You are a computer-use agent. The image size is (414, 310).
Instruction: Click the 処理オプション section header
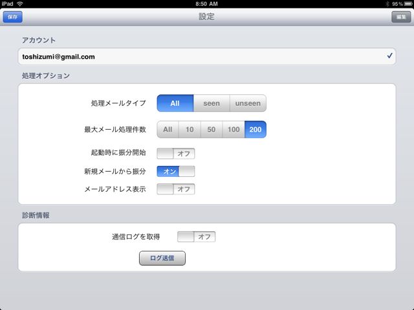click(x=46, y=76)
